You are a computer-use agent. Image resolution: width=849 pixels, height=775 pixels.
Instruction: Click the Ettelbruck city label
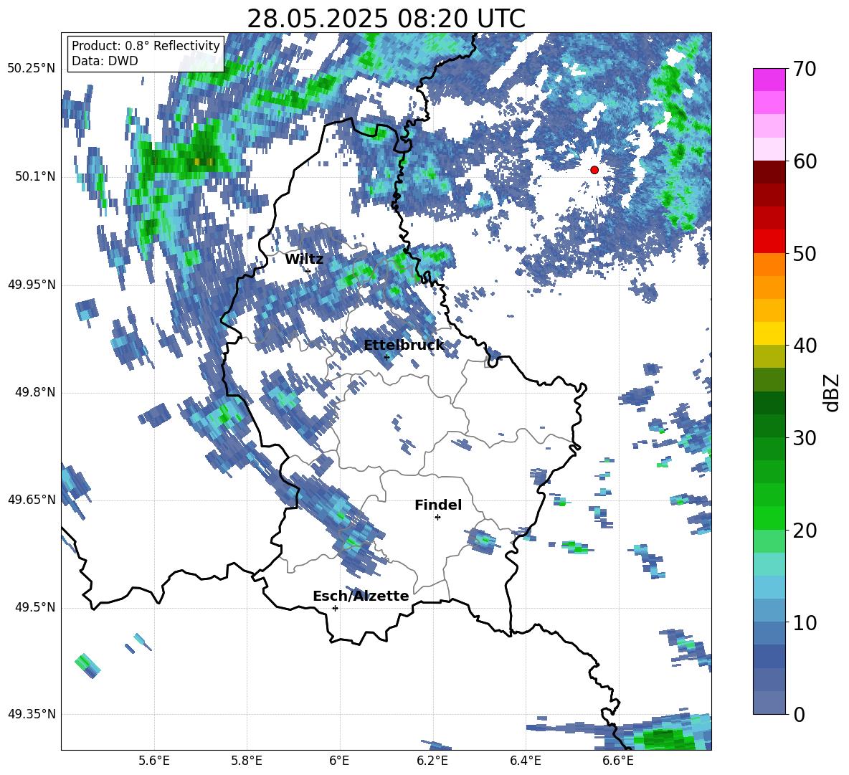tap(404, 346)
